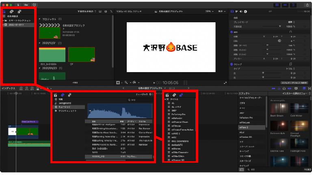Image resolution: width=312 pixels, height=175 pixels.
Task: Open the Keyword Editor key button
Action: (x=26, y=5)
